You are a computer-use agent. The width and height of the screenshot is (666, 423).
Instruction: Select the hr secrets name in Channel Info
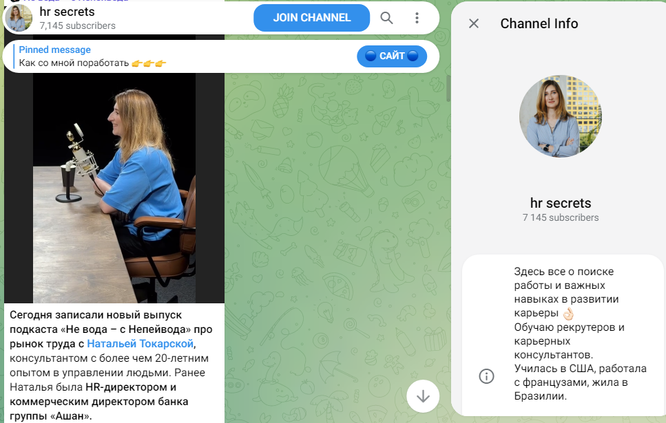tap(560, 203)
